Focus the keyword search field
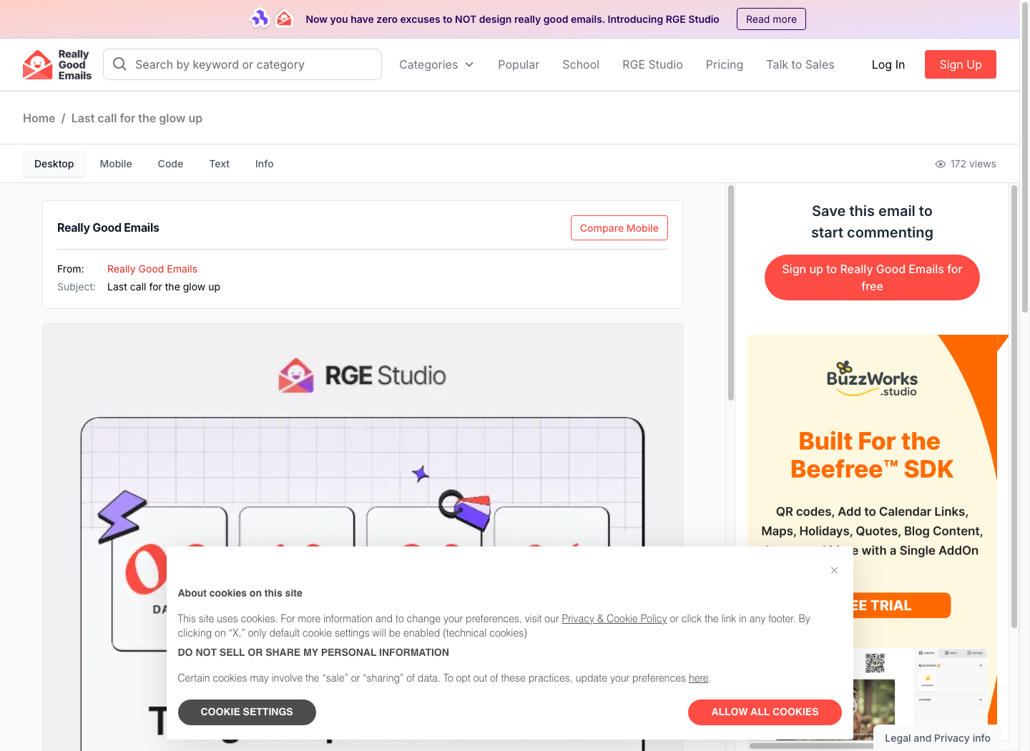 pos(242,64)
